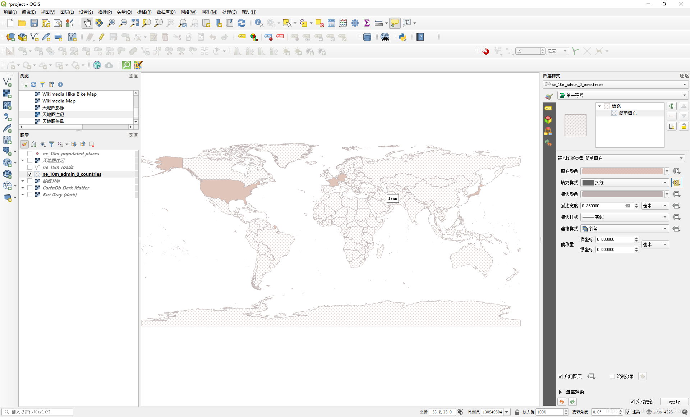Click the Zoom In magnifier tool
690x417 pixels.
point(111,23)
